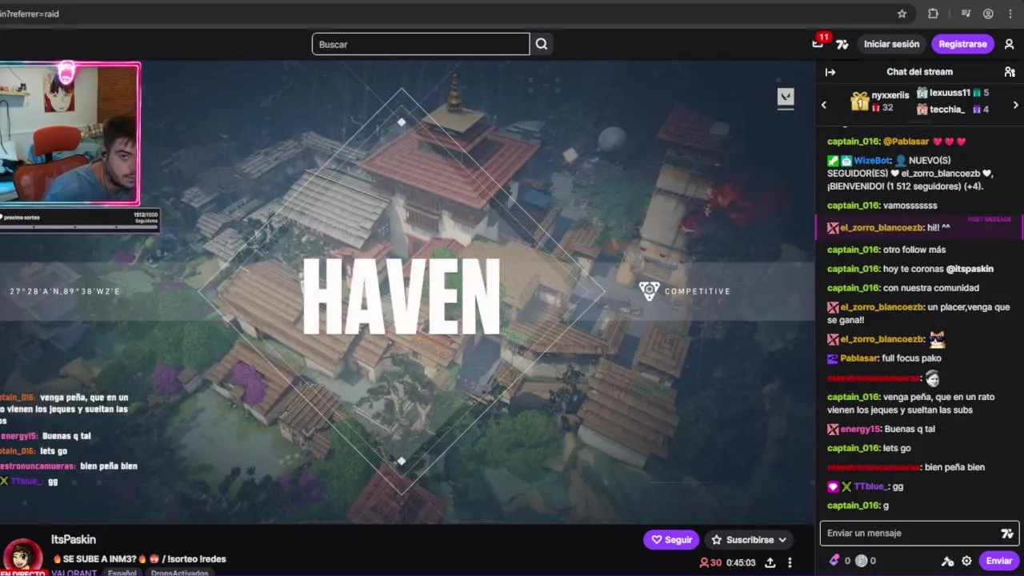Click the tecchia_ gift leaderboard entry

click(x=953, y=110)
